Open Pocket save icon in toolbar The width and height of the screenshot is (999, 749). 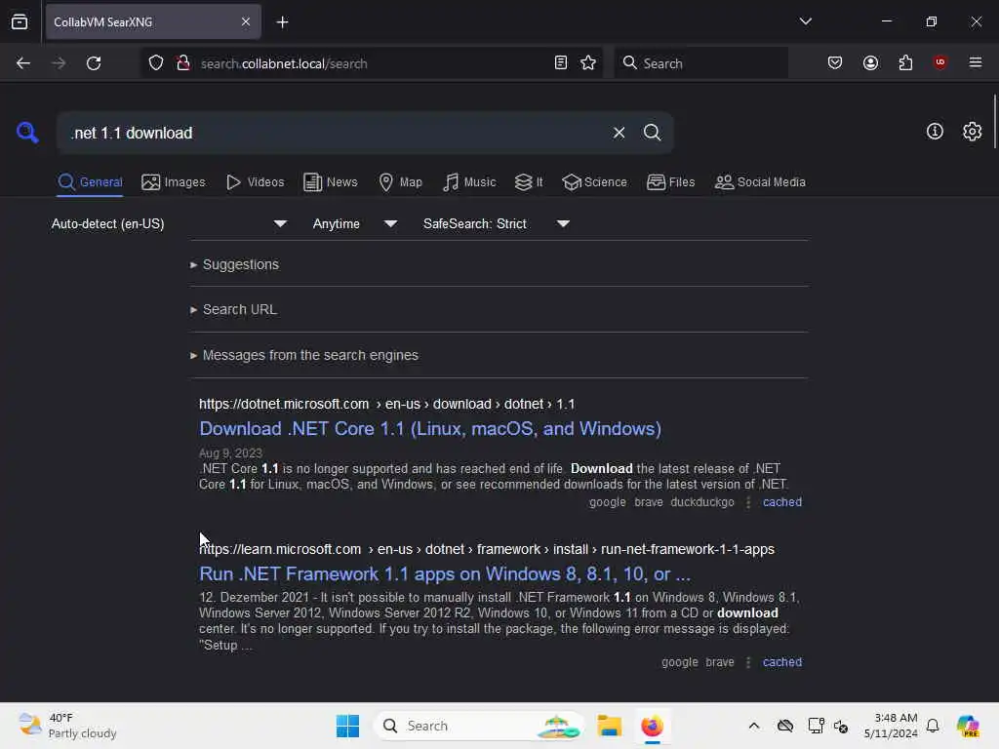pos(835,63)
